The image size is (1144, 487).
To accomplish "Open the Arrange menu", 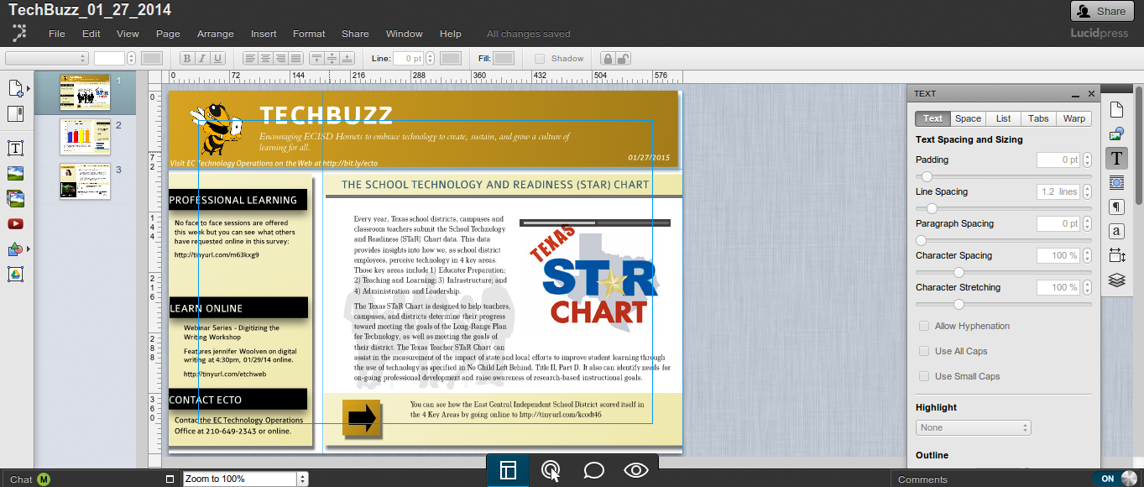I will pos(215,34).
